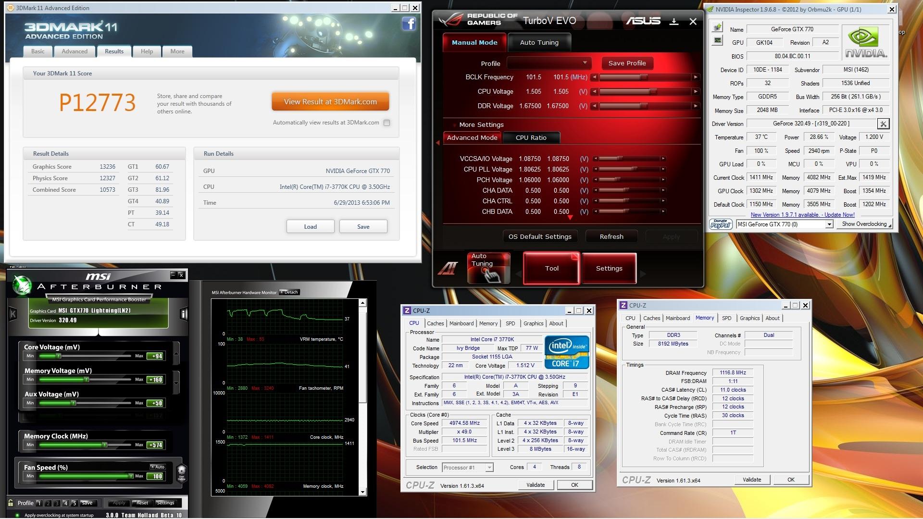Click OK in the right CPU-Z memory window
The height and width of the screenshot is (519, 923).
coord(791,480)
